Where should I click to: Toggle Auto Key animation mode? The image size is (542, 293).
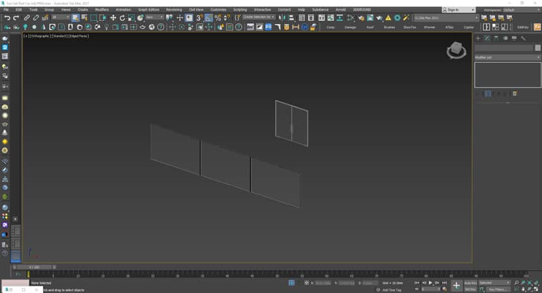(x=470, y=283)
